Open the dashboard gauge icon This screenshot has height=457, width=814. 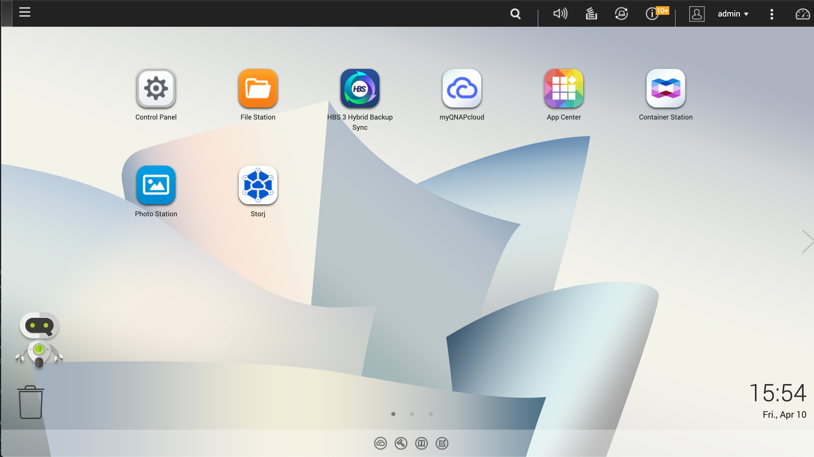point(802,14)
